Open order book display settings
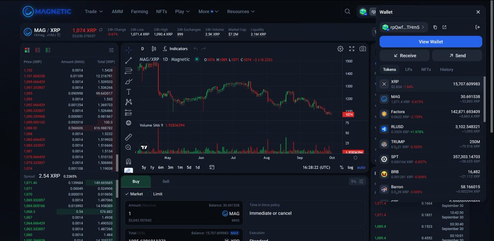494x241 pixels. 111,50
